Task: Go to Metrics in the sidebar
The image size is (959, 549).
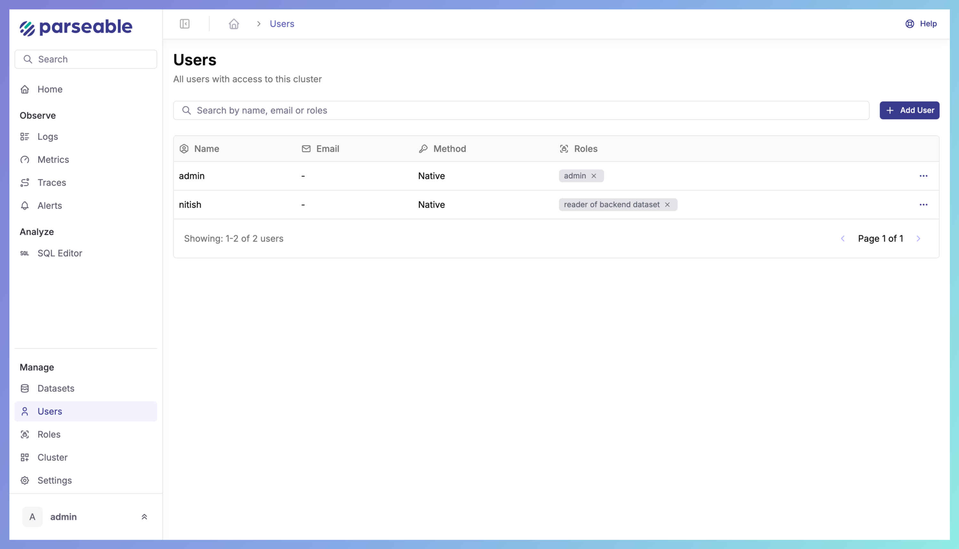Action: [53, 159]
